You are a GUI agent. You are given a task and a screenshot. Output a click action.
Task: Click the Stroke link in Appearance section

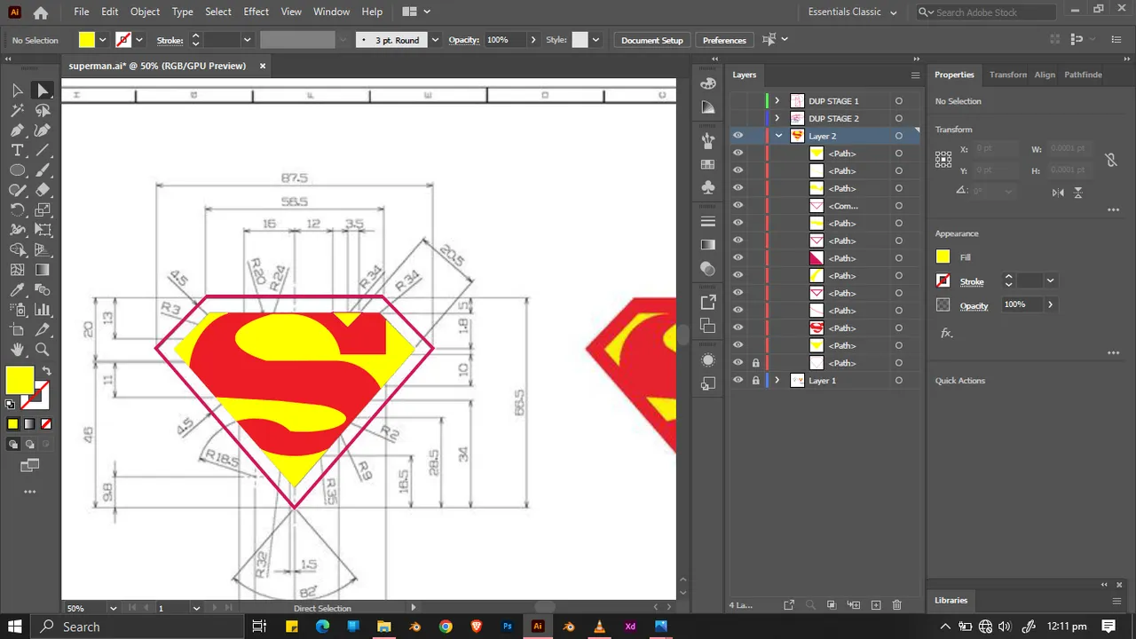pyautogui.click(x=972, y=281)
